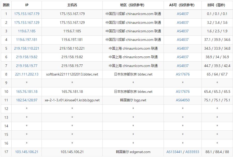The image size is (233, 158).
Task: Click AS4837 link in hop 2 row
Action: [183, 23]
